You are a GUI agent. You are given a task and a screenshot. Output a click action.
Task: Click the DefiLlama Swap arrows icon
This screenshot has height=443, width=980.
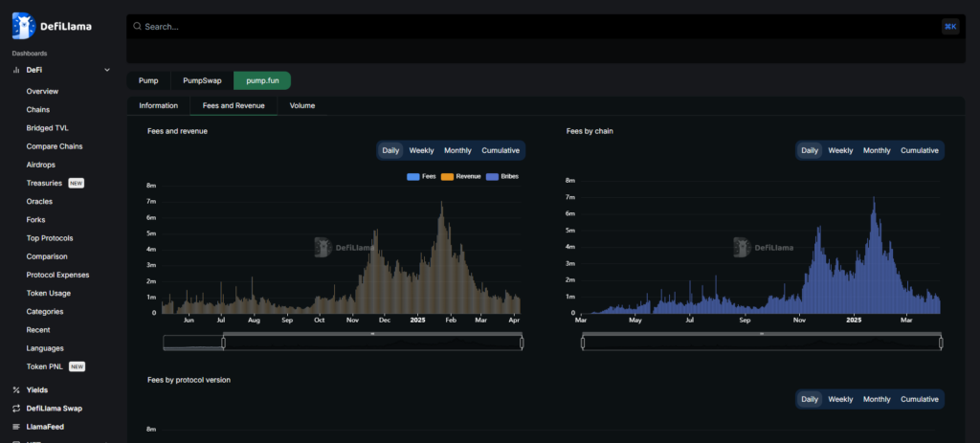pyautogui.click(x=16, y=409)
